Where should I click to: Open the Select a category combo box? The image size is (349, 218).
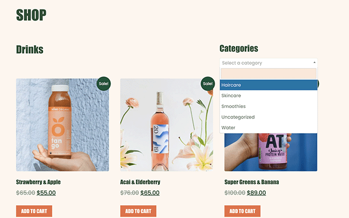pyautogui.click(x=268, y=63)
